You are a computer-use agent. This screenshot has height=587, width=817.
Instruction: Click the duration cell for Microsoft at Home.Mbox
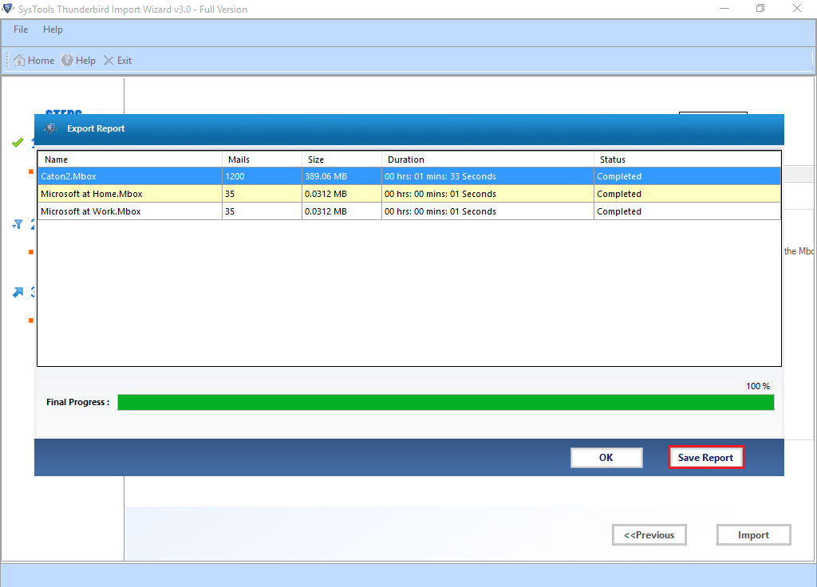point(487,194)
